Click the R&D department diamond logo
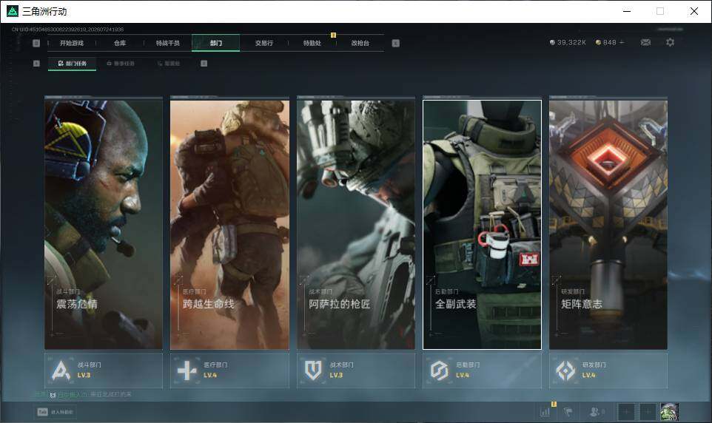The height and width of the screenshot is (423, 712). click(565, 370)
